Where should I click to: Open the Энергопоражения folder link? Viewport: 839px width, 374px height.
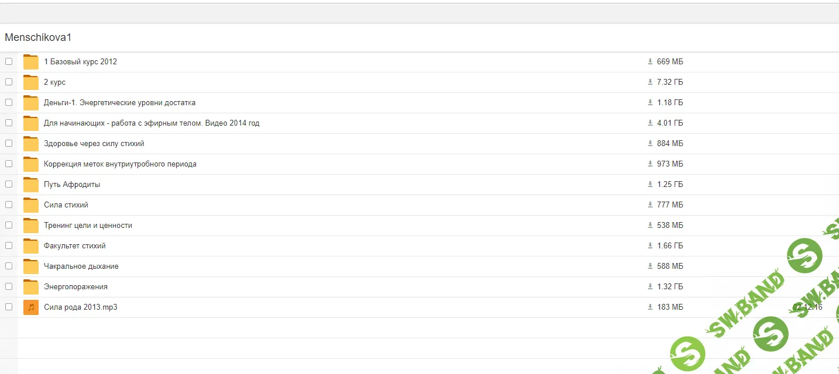point(75,287)
